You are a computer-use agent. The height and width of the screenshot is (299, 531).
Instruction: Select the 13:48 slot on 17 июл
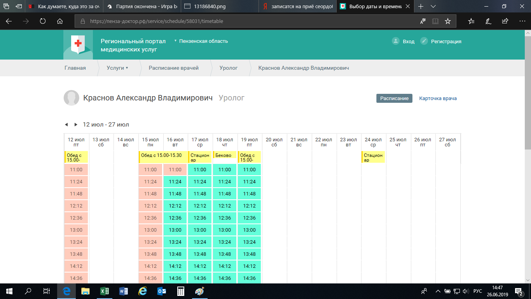200,254
